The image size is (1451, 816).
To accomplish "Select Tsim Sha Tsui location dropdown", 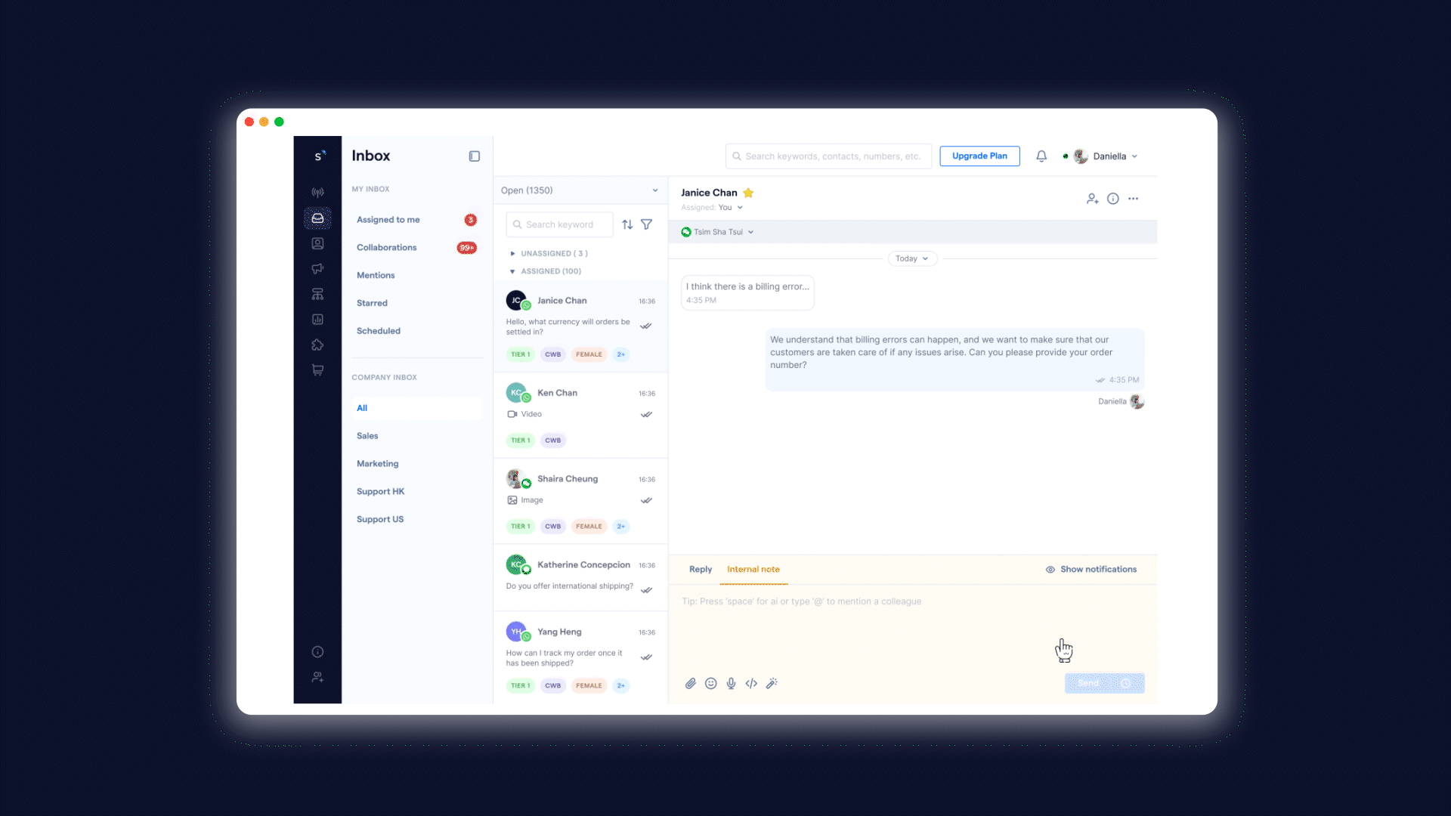I will click(717, 231).
